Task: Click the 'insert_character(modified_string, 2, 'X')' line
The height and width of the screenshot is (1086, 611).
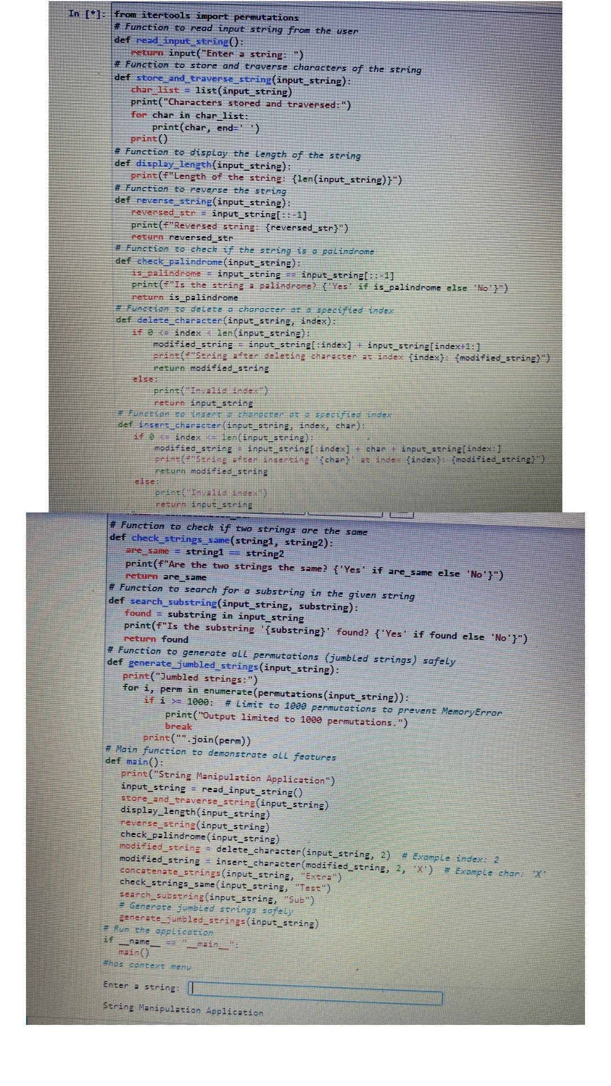Action: pos(277,864)
